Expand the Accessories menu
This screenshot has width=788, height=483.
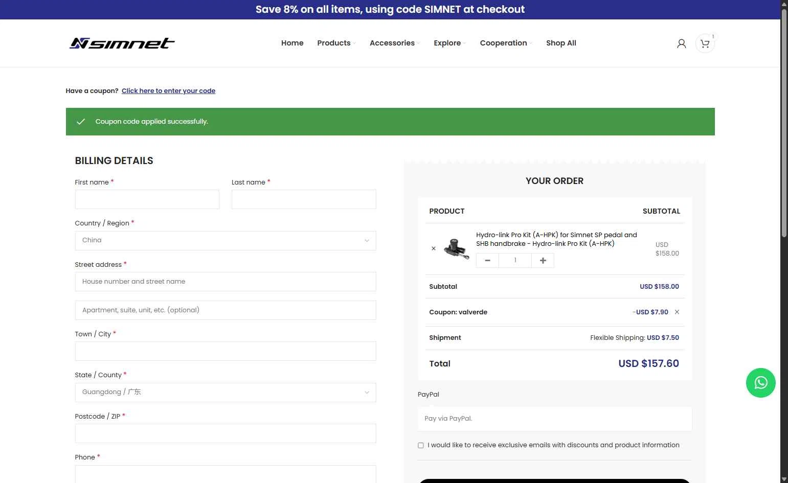click(395, 43)
